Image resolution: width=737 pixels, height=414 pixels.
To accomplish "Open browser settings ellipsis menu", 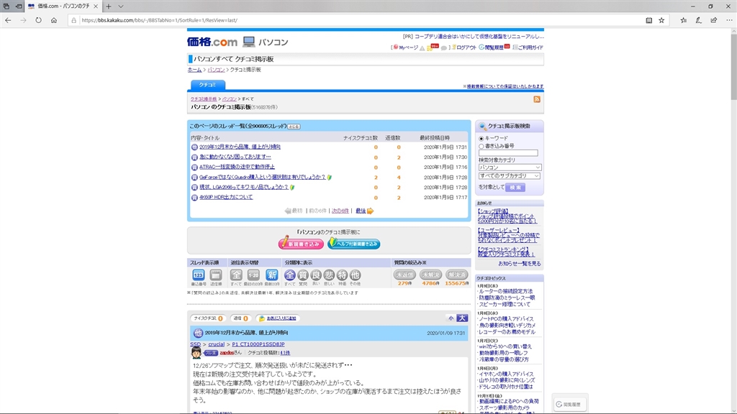I will [729, 20].
